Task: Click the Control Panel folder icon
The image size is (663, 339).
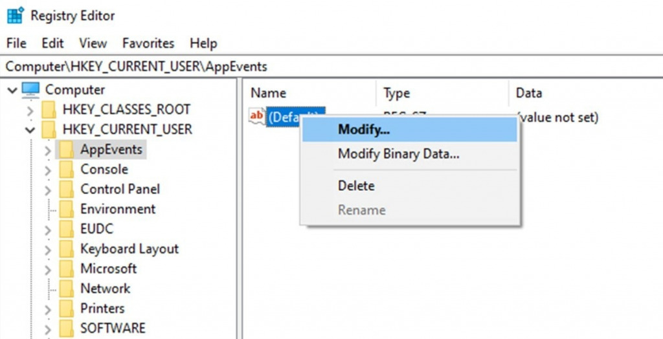Action: point(66,190)
